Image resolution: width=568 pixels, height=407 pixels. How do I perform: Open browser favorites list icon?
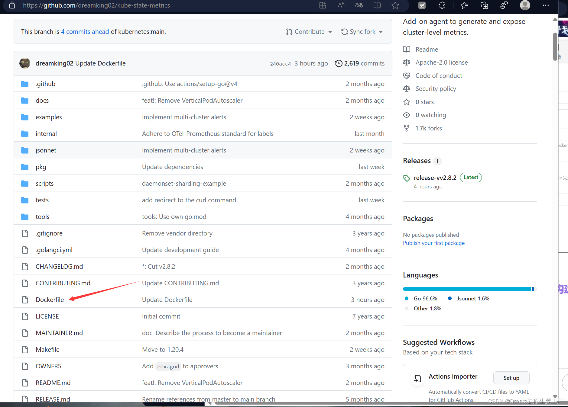pos(464,5)
